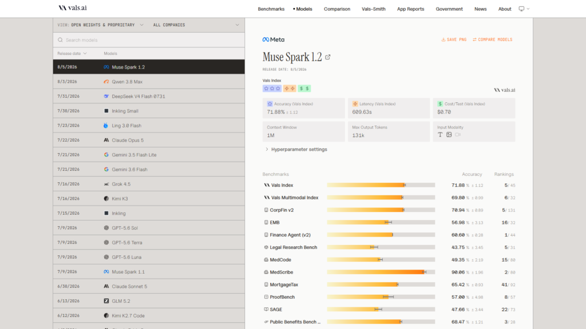Select Claude Opus 5 in model list
The width and height of the screenshot is (586, 329).
pyautogui.click(x=149, y=141)
